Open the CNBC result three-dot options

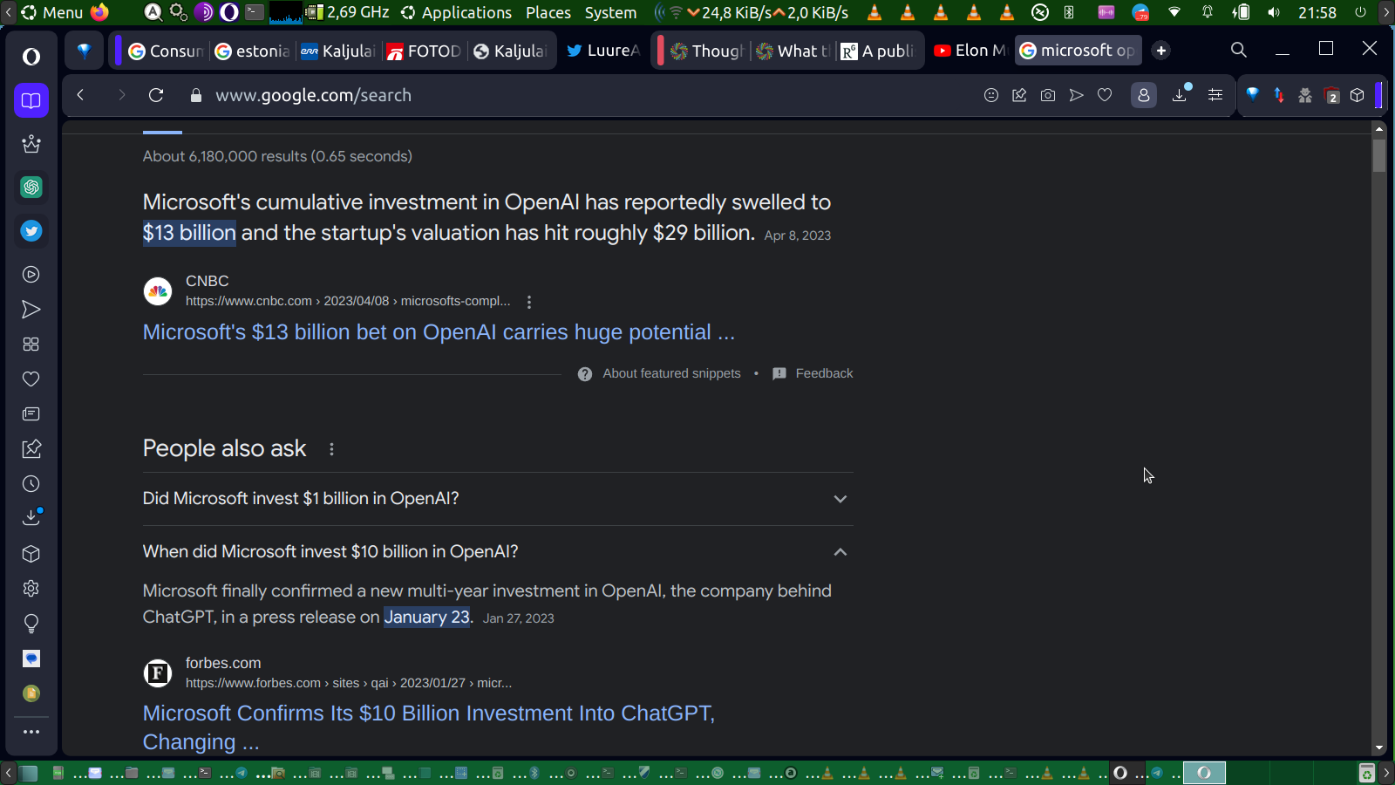coord(529,302)
